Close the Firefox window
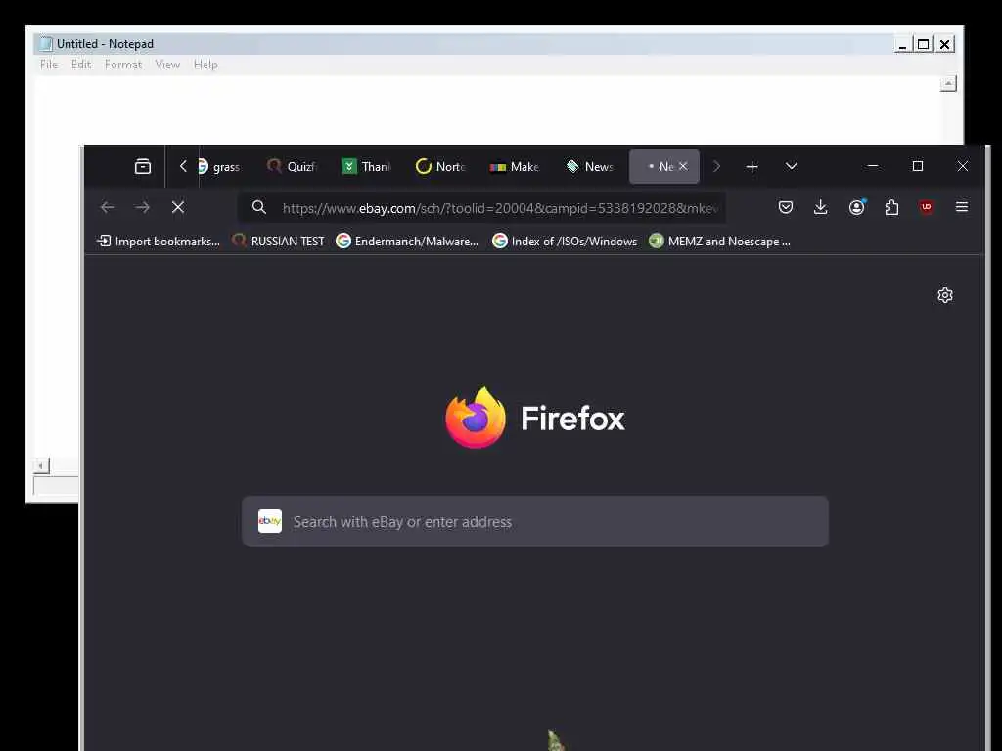 tap(963, 166)
